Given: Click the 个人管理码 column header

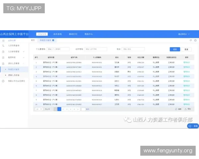Looking at the screenshot, I should [x=97, y=57].
